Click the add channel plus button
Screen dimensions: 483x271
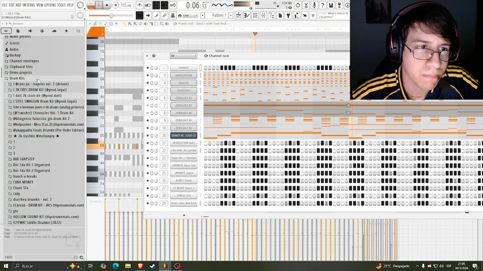pyautogui.click(x=184, y=216)
